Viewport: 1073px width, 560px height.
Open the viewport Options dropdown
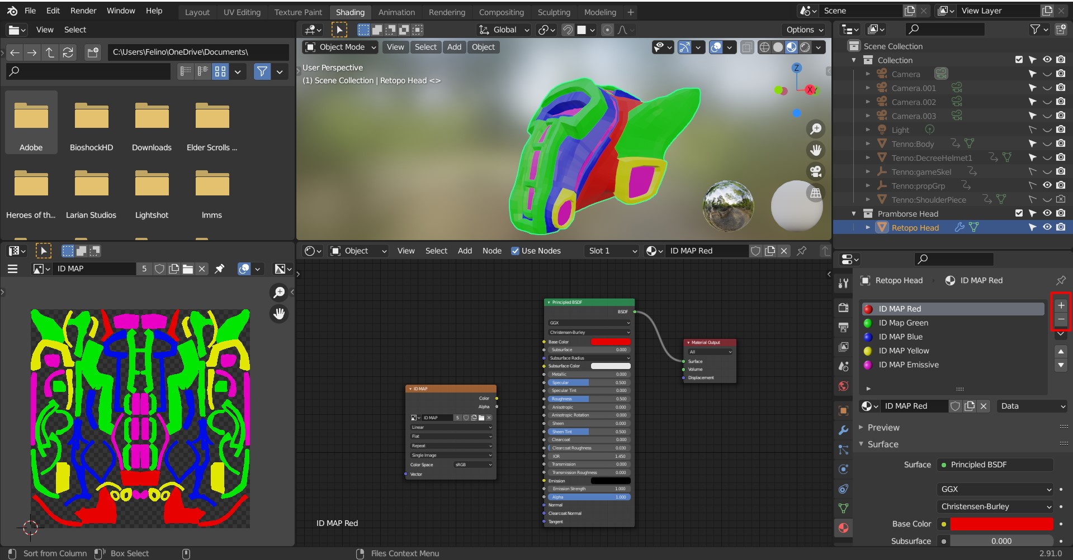point(804,30)
